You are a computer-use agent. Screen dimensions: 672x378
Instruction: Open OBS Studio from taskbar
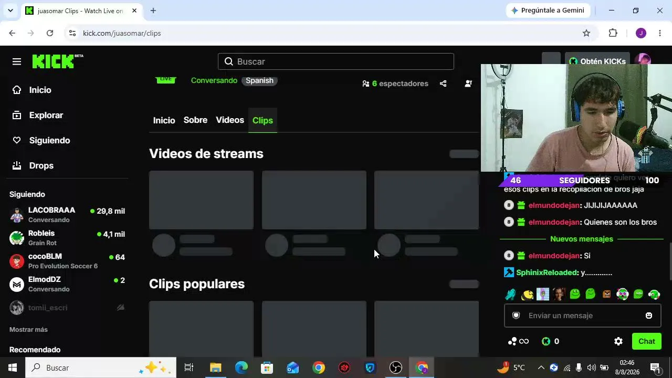coord(396,367)
